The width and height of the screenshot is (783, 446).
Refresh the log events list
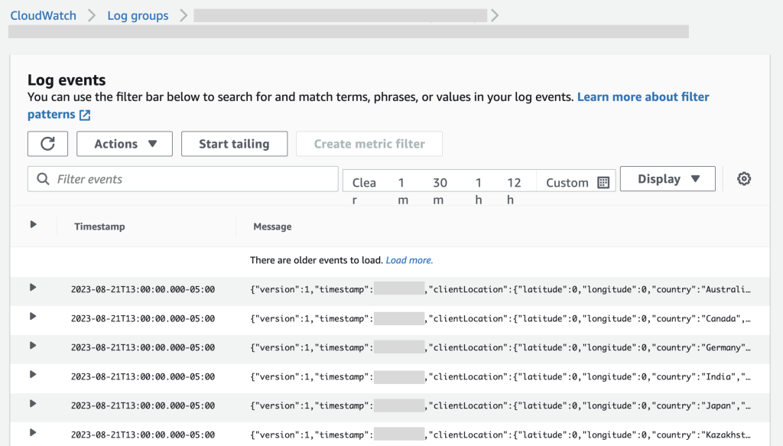(x=47, y=143)
